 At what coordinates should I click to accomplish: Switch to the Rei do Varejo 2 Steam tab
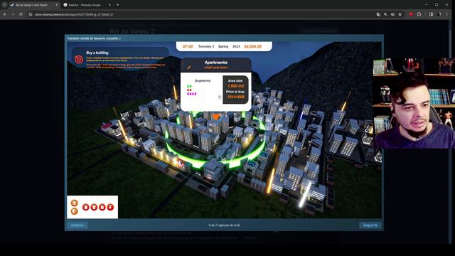31,5
